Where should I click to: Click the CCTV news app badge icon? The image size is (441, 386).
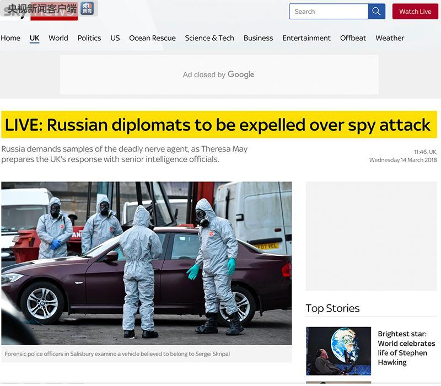87,8
